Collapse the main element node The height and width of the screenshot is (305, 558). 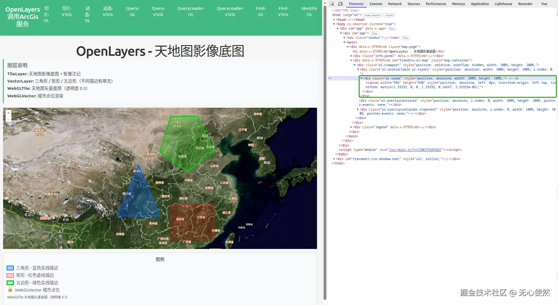point(344,42)
